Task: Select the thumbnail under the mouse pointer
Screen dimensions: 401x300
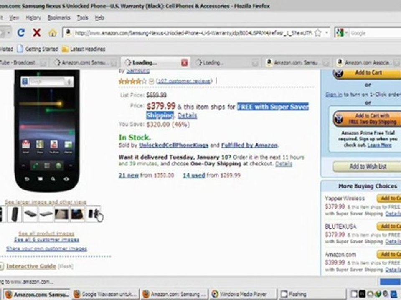Action: coord(93,214)
